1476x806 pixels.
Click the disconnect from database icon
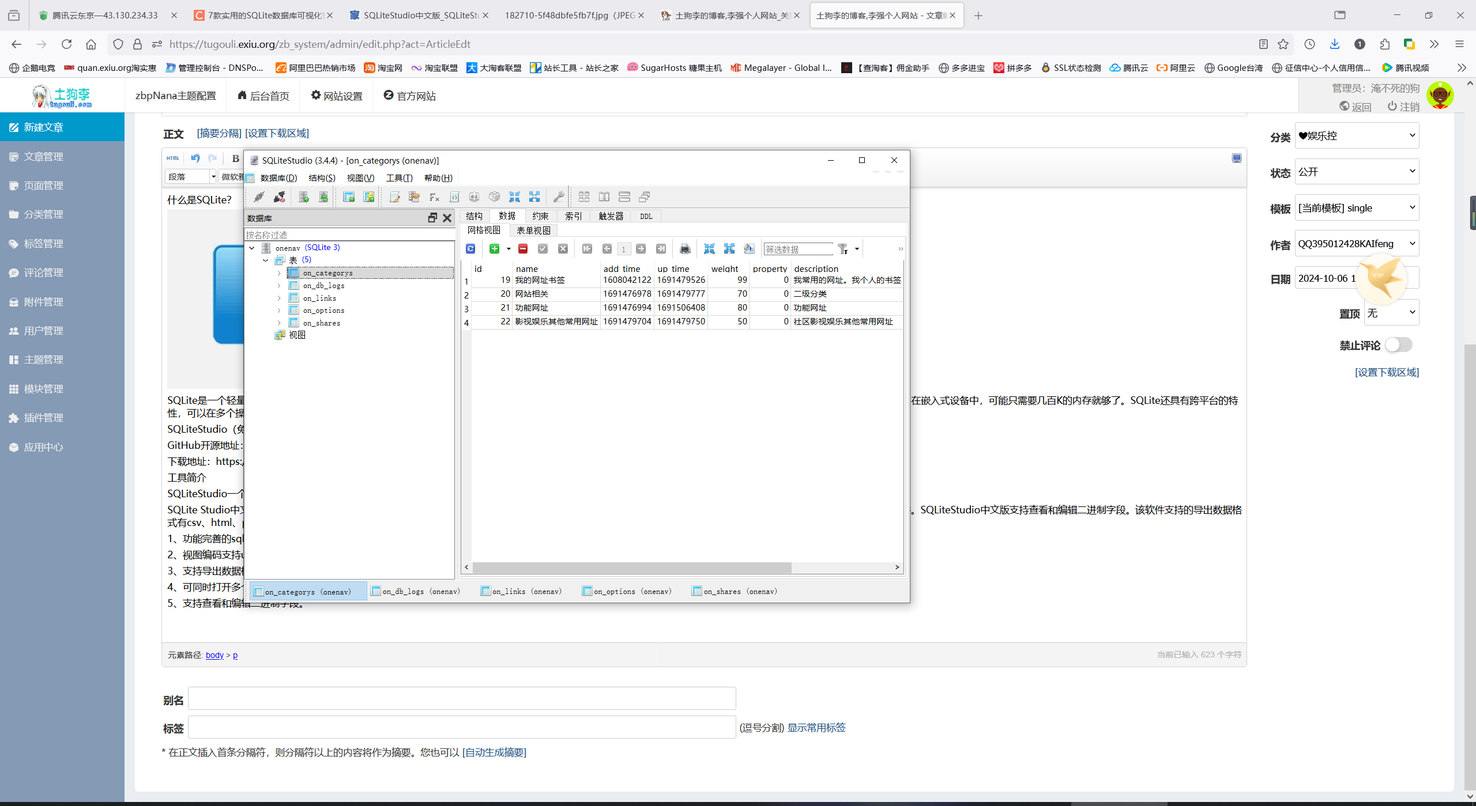click(x=280, y=197)
